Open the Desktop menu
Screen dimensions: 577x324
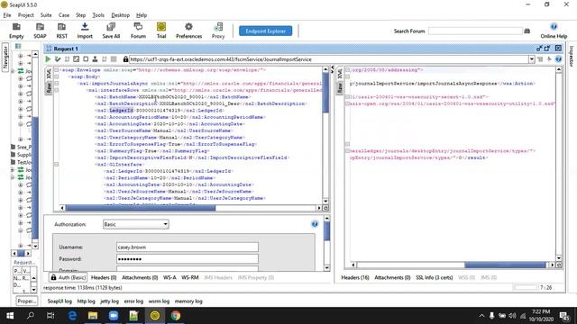point(120,15)
